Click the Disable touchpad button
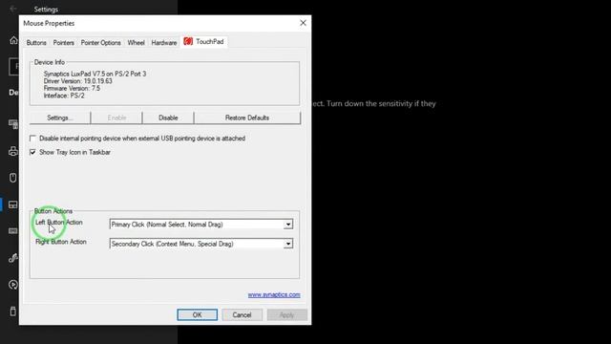Image resolution: width=611 pixels, height=344 pixels. pos(168,118)
